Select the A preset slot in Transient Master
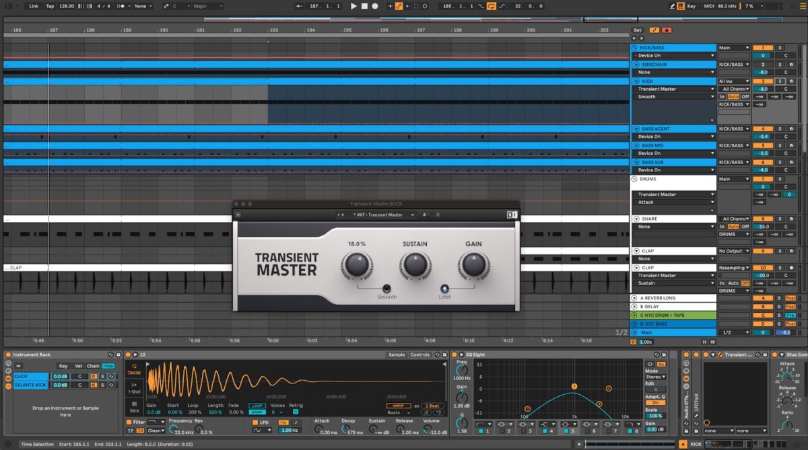This screenshot has height=450, width=808. pyautogui.click(x=425, y=215)
